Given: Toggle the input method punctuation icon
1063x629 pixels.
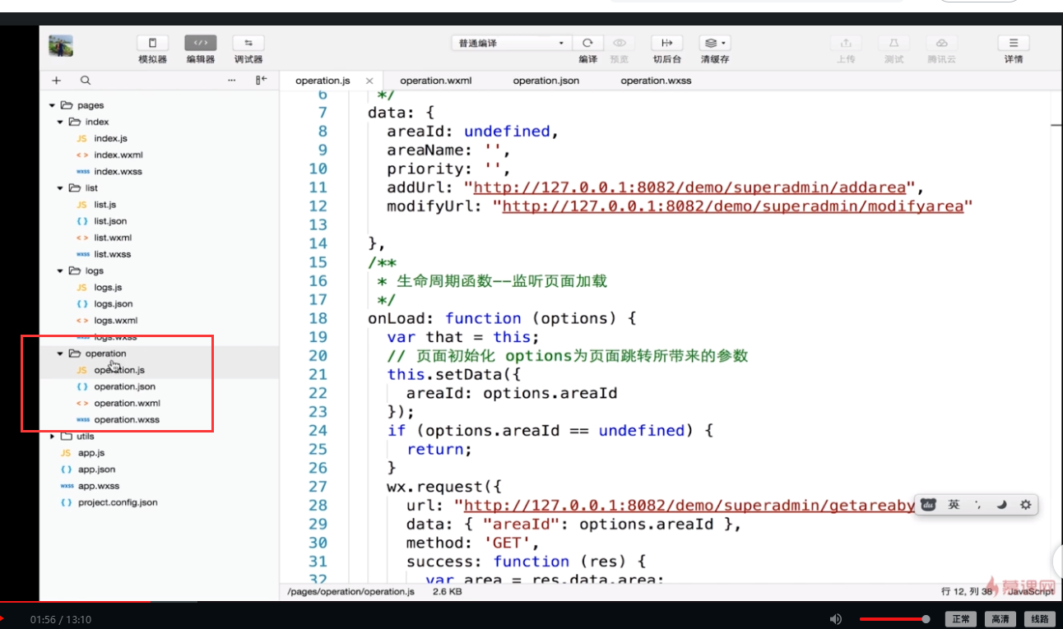Looking at the screenshot, I should (977, 505).
